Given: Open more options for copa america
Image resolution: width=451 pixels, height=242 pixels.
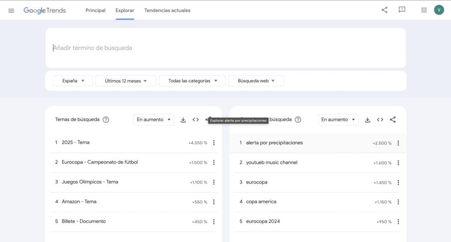Looking at the screenshot, I should (398, 202).
